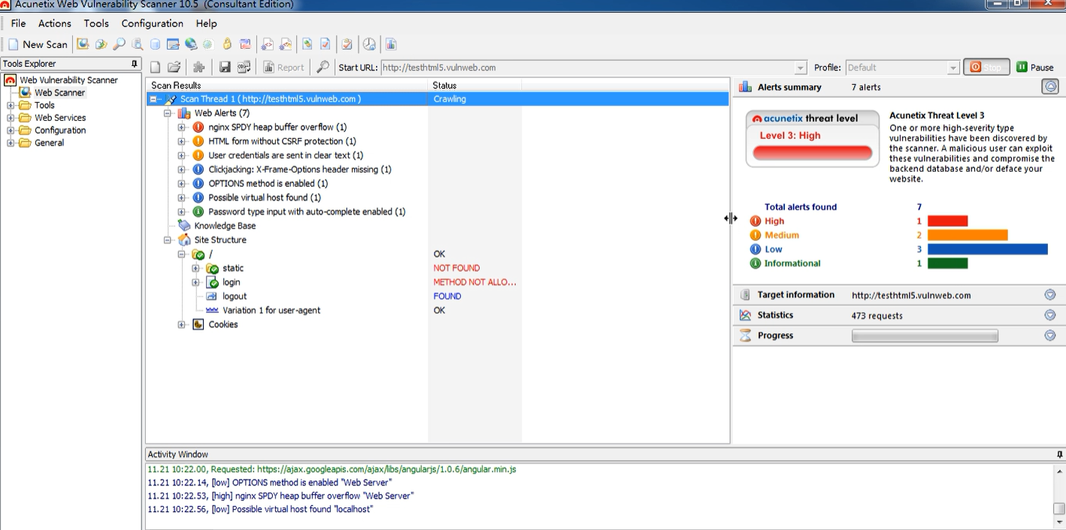Expand the Configuration folder in Tools Explorer
The height and width of the screenshot is (530, 1066).
(x=11, y=131)
